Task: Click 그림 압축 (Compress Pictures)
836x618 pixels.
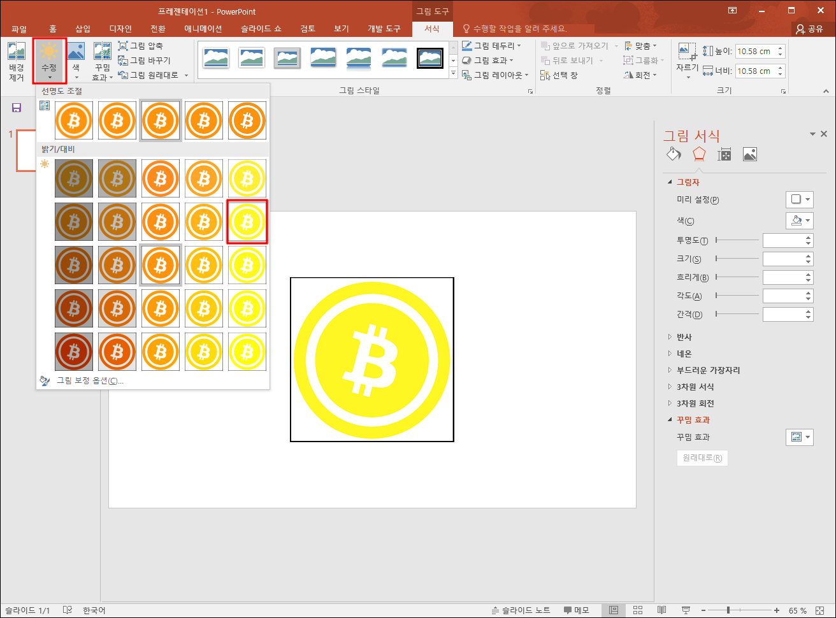Action: 140,46
